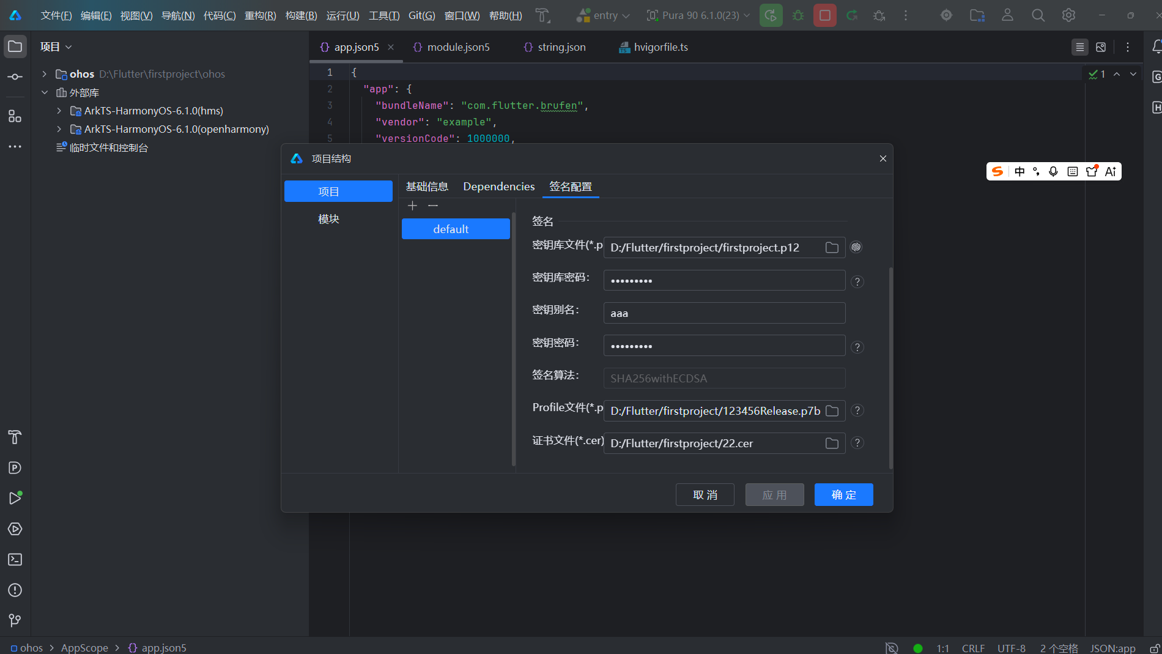Open the 项目 view dropdown
1162x654 pixels.
pos(56,46)
